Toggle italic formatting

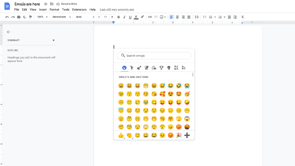pos(124,17)
